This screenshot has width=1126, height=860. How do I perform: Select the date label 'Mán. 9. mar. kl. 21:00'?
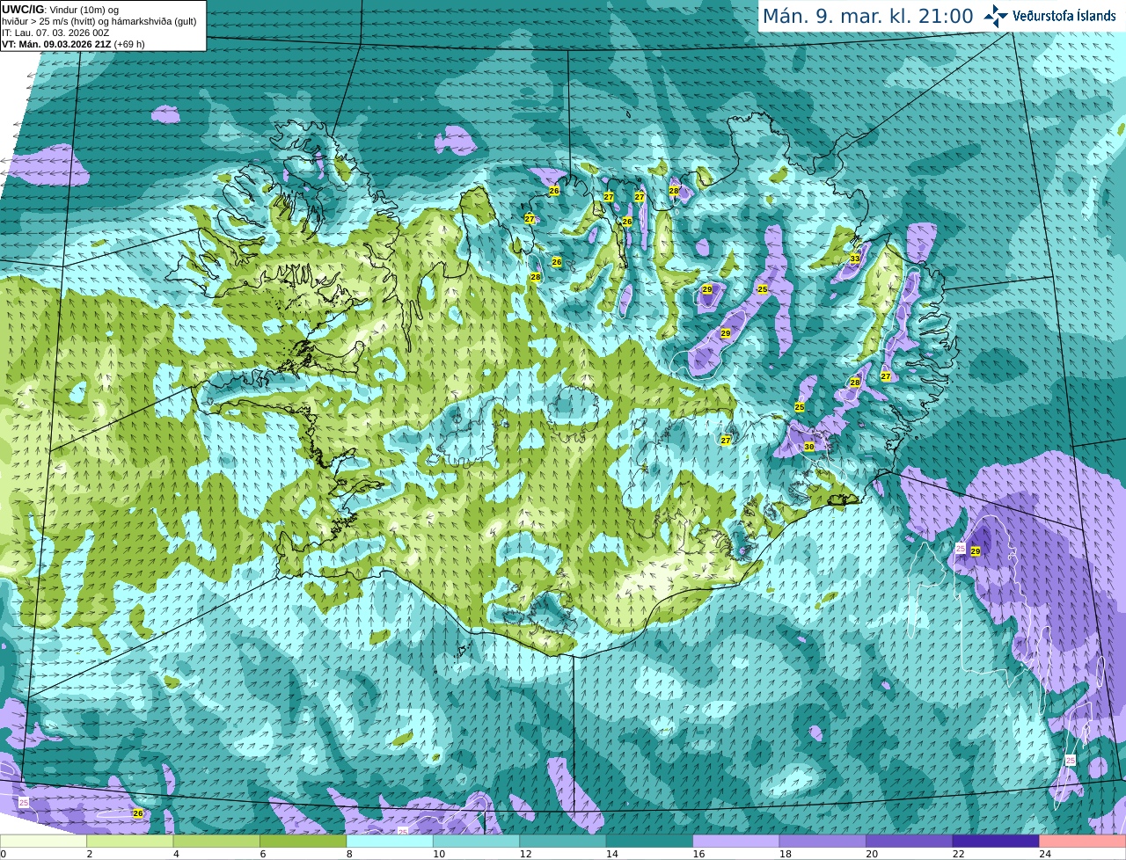pyautogui.click(x=867, y=16)
